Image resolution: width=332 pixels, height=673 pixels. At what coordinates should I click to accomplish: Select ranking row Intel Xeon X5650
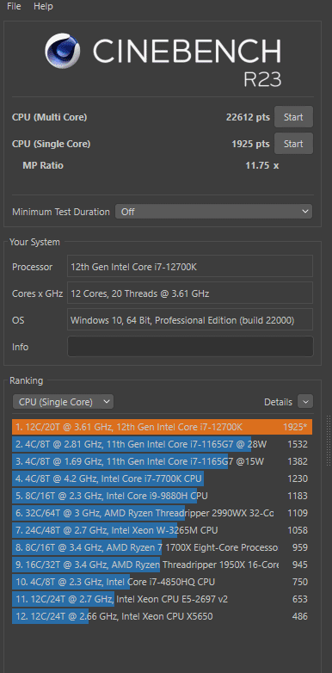click(163, 616)
